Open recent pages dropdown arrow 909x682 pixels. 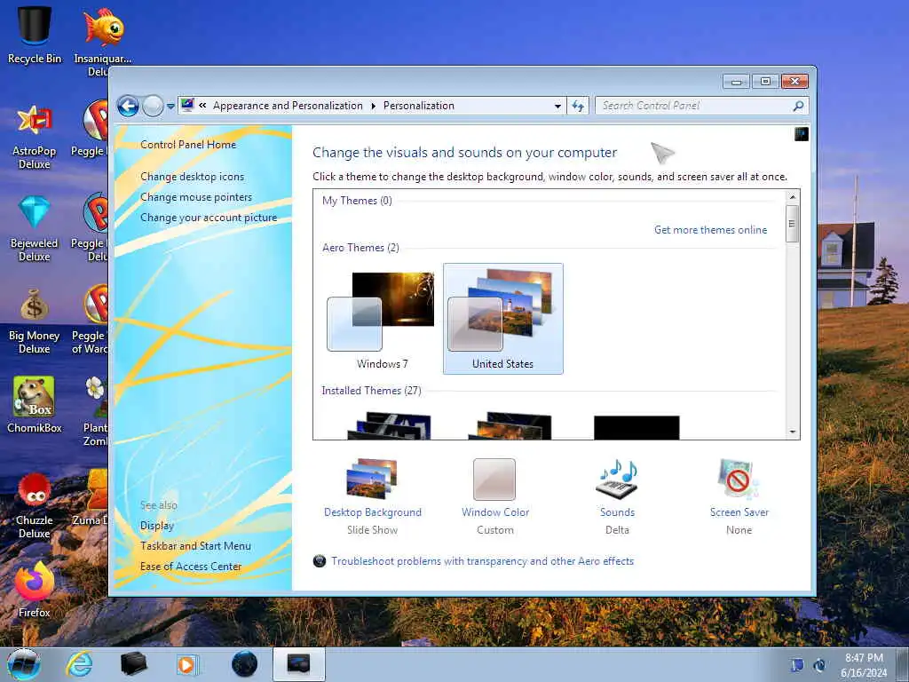pos(170,107)
